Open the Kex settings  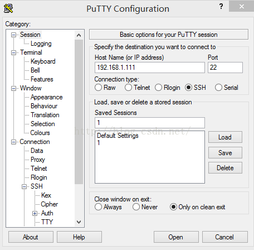[46, 195]
